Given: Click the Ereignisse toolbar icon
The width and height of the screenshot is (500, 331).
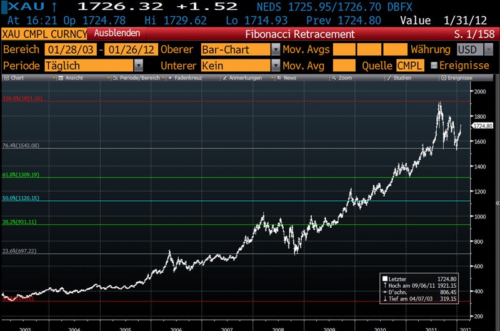Looking at the screenshot, I should 456,78.
